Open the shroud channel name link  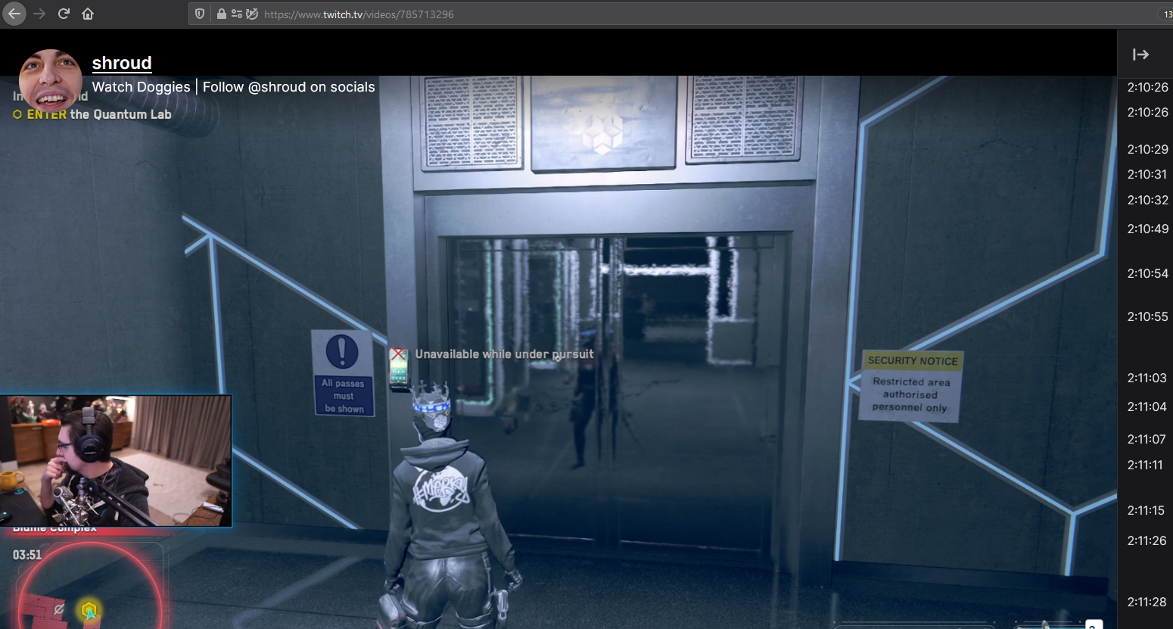coord(122,63)
